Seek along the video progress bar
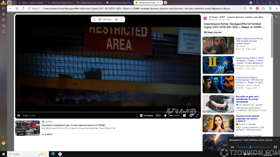Viewport: 280px width, 157px height. (x=108, y=112)
